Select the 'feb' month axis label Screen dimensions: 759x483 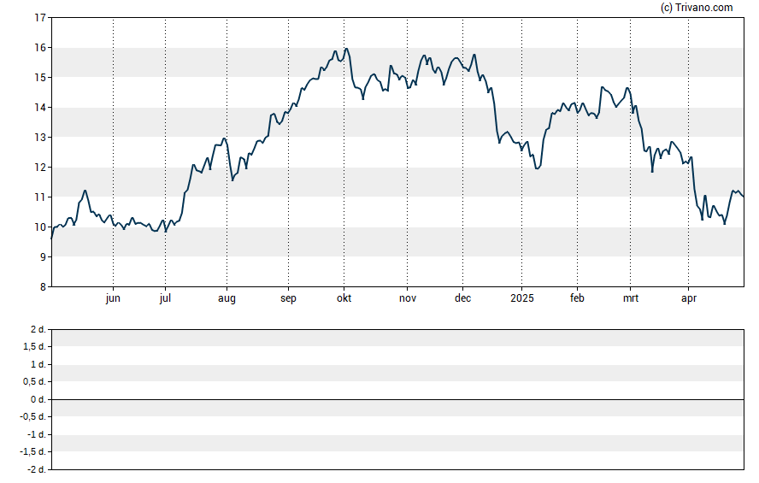577,298
